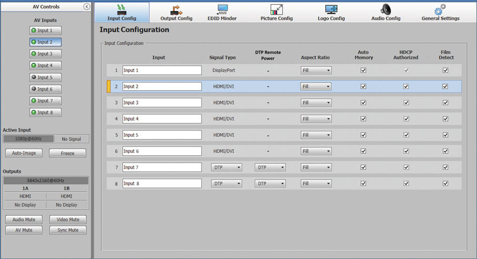The image size is (477, 259).
Task: Open Aspect Ratio dropdown for Input 1
Action: [316, 70]
